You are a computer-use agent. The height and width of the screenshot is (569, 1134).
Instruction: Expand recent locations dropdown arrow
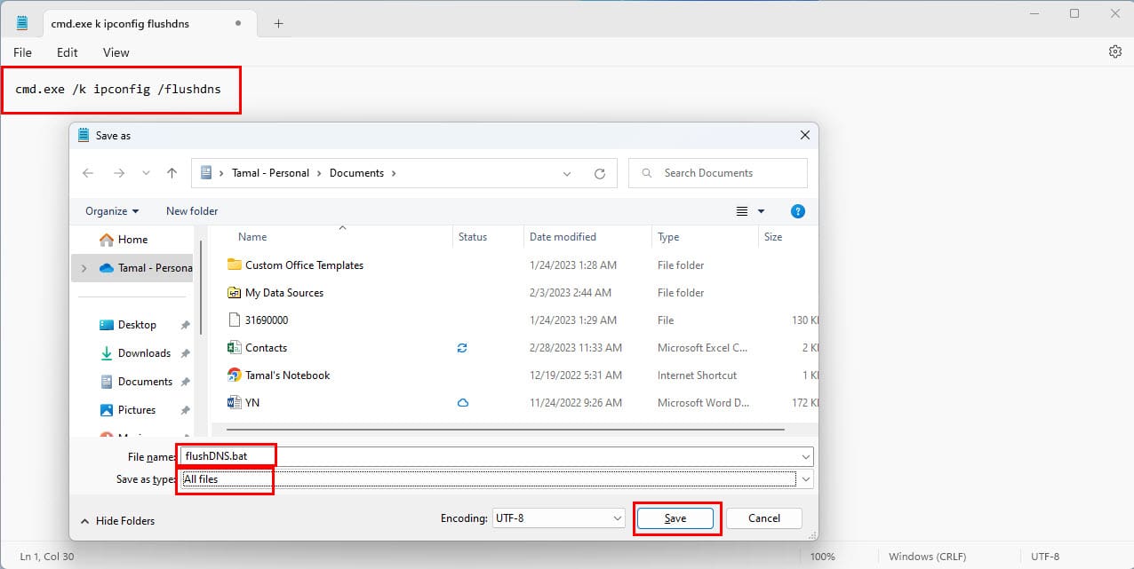(146, 174)
